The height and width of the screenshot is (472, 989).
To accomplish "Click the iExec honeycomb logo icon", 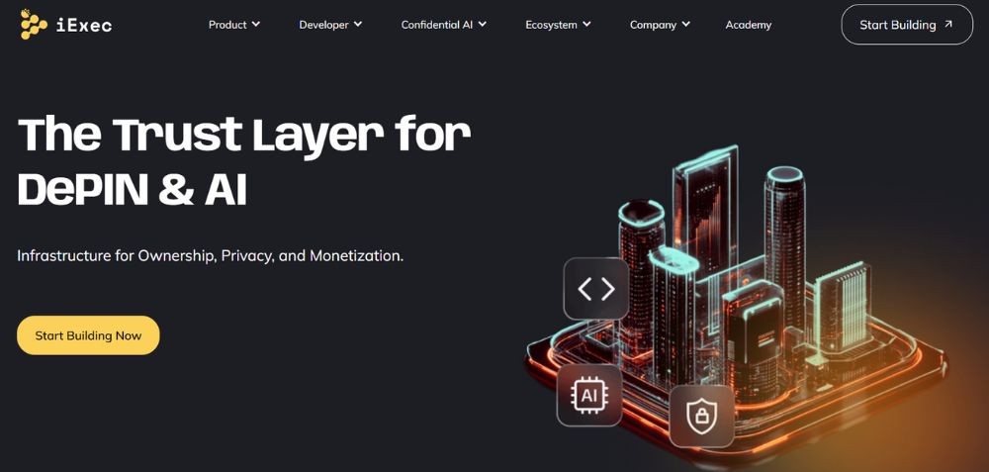I will tap(34, 24).
